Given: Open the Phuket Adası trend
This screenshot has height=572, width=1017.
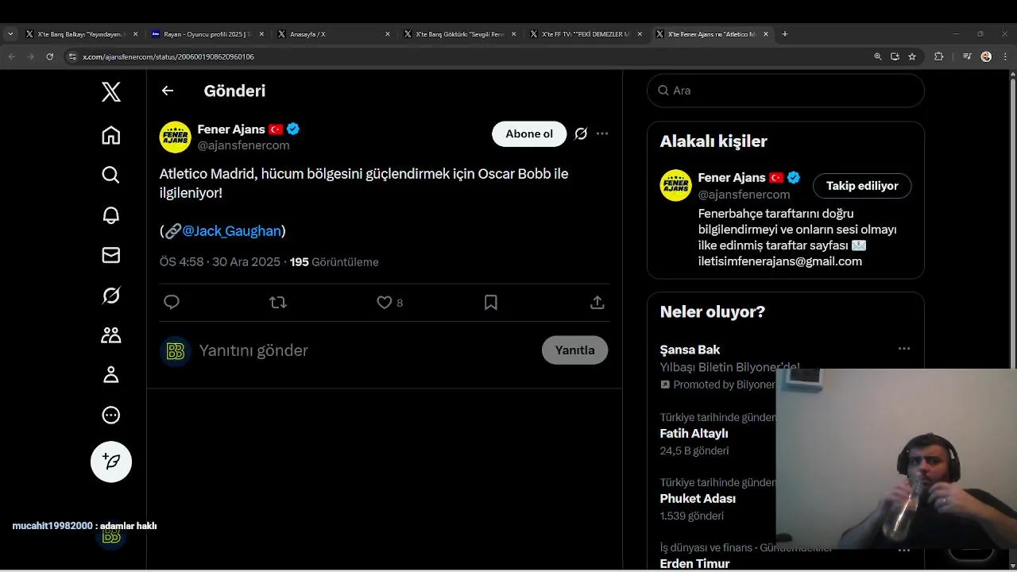Looking at the screenshot, I should 698,499.
